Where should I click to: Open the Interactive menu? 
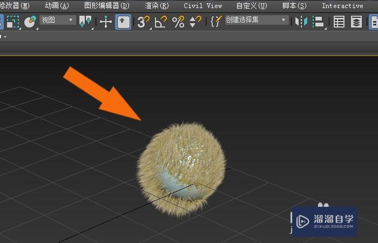pyautogui.click(x=342, y=5)
